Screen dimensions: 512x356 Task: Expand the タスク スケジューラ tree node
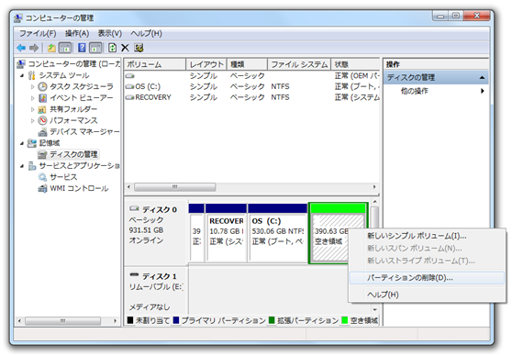32,87
